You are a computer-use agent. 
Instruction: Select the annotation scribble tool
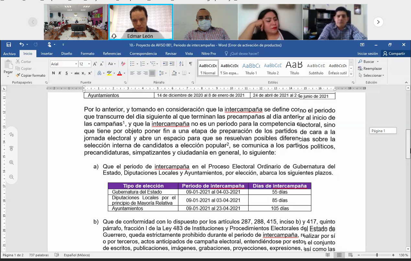(x=12, y=135)
